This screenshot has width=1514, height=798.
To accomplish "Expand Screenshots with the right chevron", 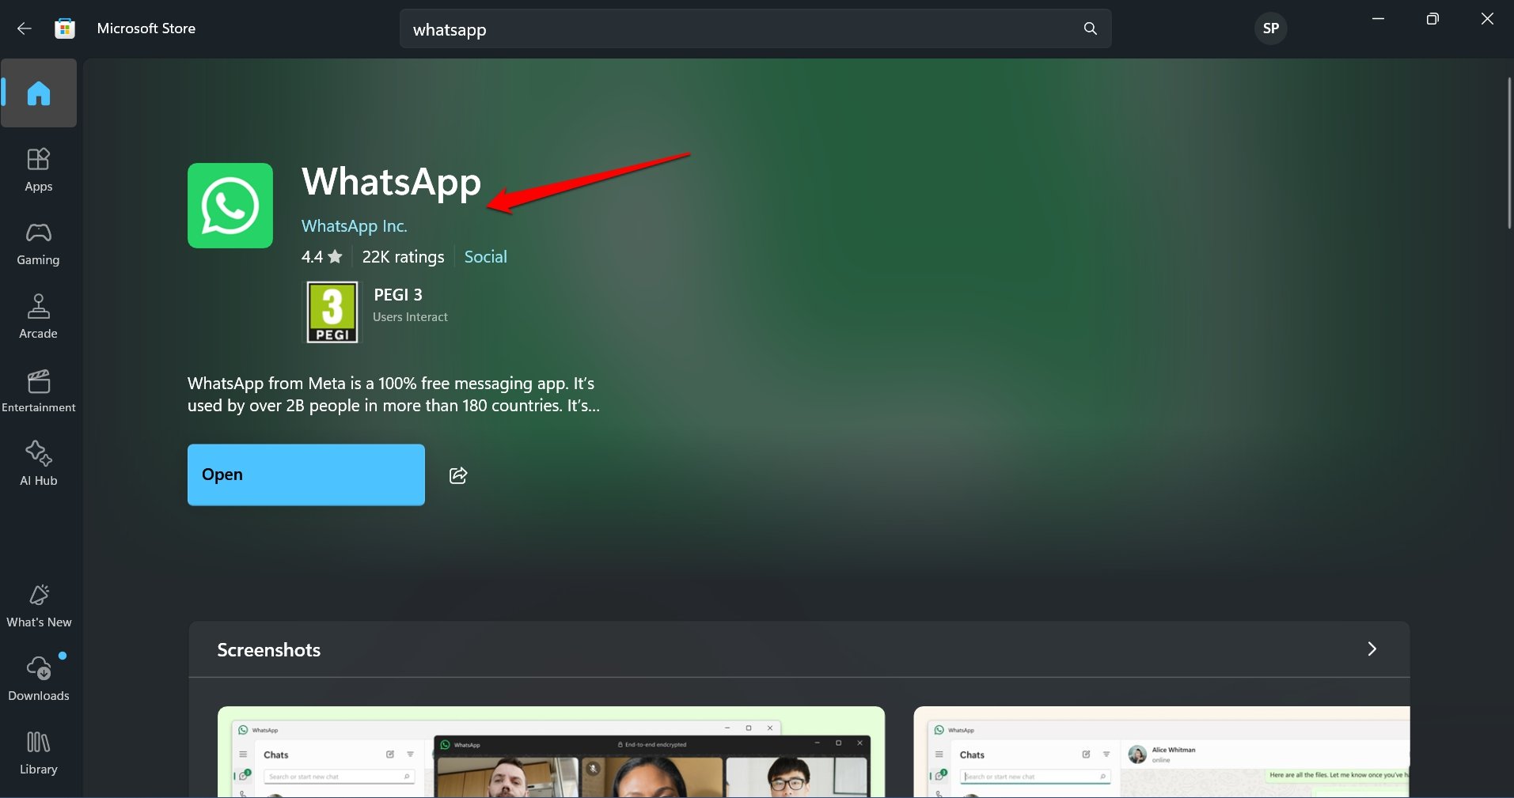I will click(x=1372, y=649).
